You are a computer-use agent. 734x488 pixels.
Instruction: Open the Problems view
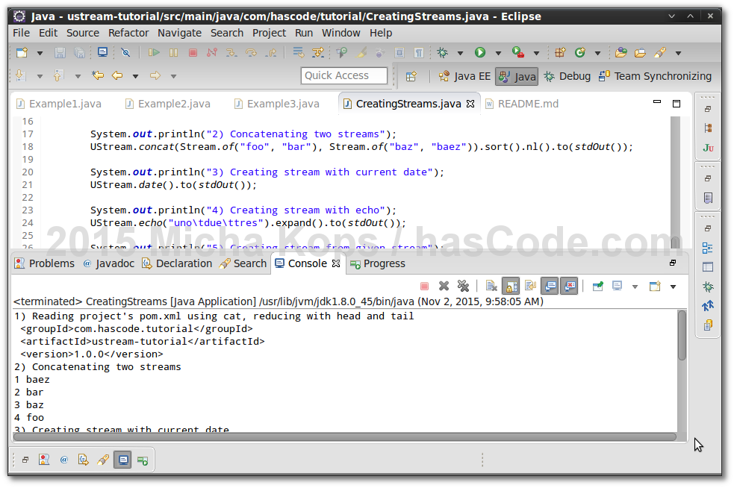click(x=50, y=263)
